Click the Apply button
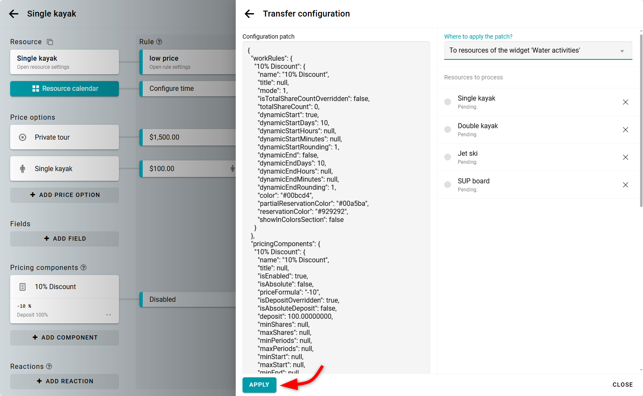643x396 pixels. [259, 385]
